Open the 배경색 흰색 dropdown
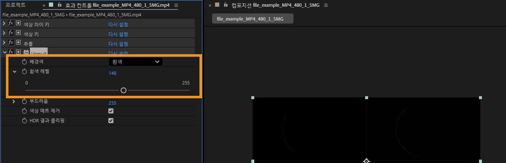506x163 pixels. click(135, 62)
